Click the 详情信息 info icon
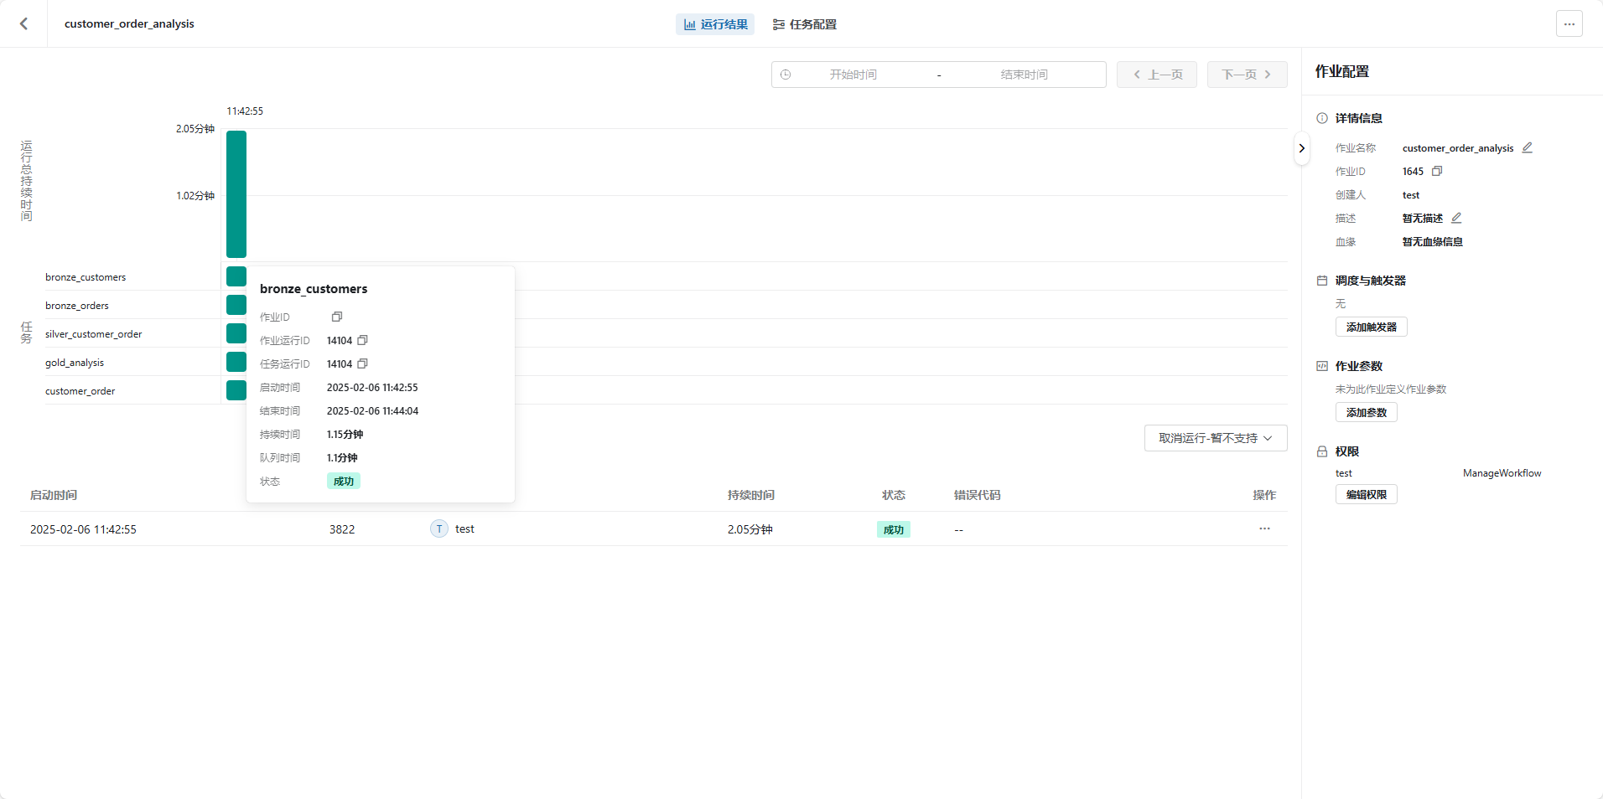This screenshot has height=799, width=1603. 1322,118
